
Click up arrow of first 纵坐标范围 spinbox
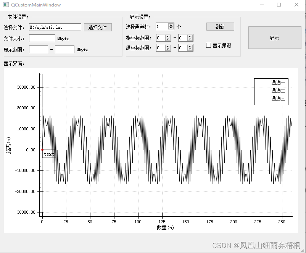(x=167, y=46)
